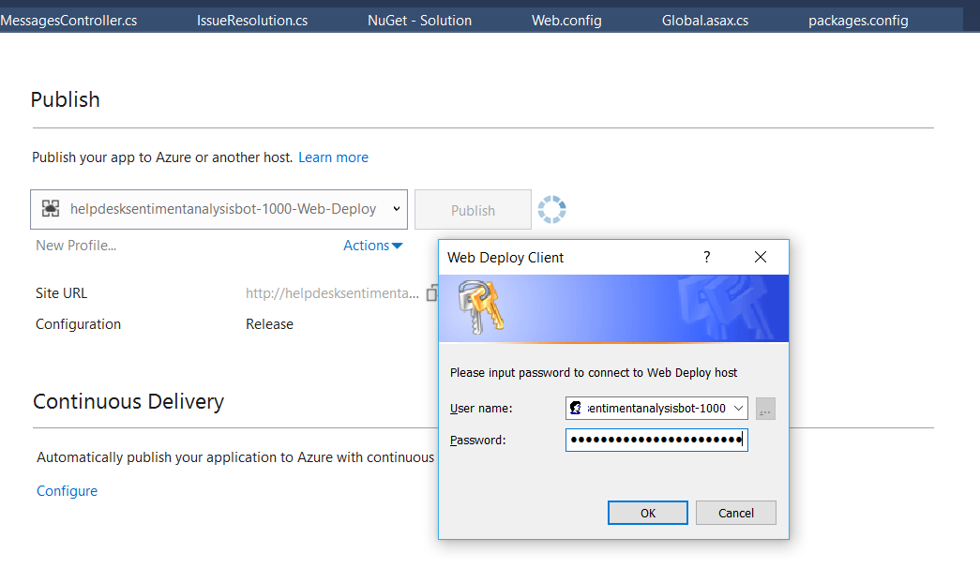Click the browse ellipsis button beside User name

click(x=765, y=409)
